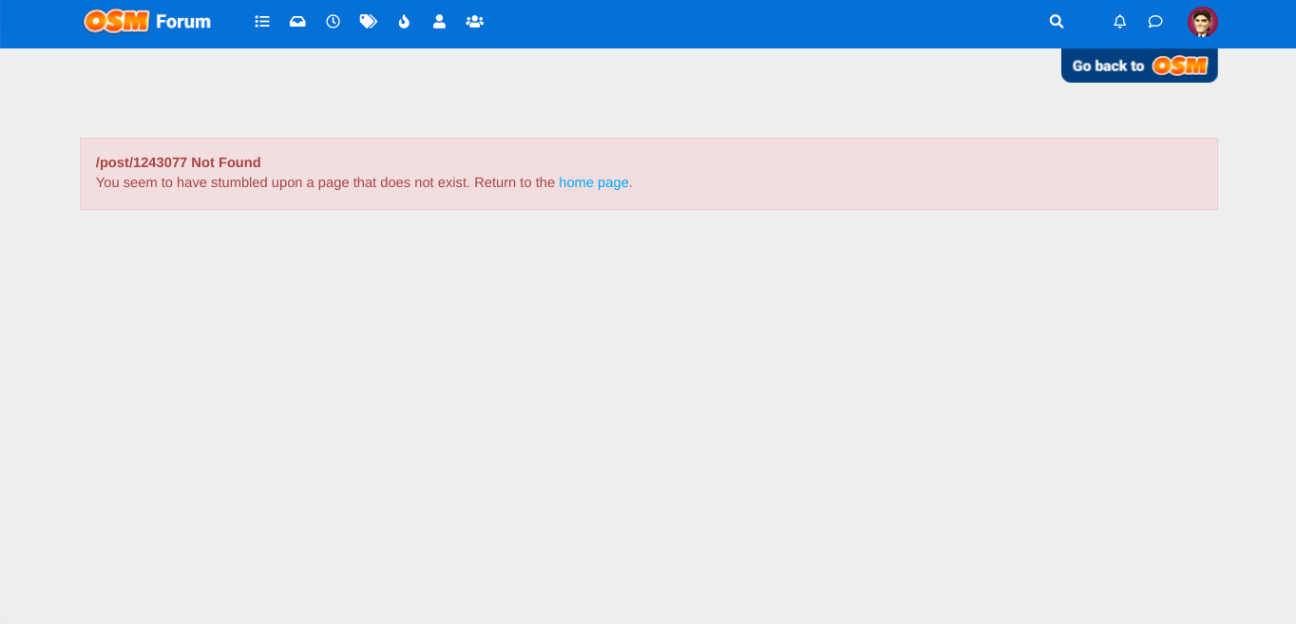Viewport: 1296px width, 624px height.
Task: Open the Recent topics clock icon
Action: pyautogui.click(x=333, y=21)
